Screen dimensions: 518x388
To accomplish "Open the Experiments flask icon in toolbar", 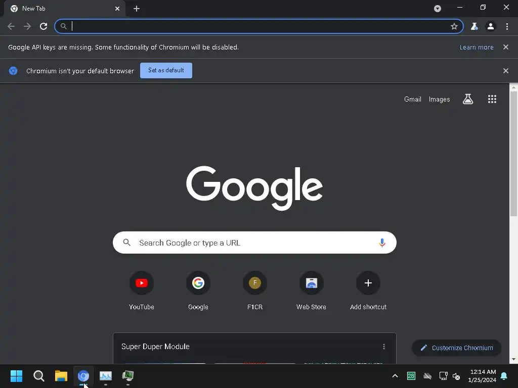I will coord(474,26).
